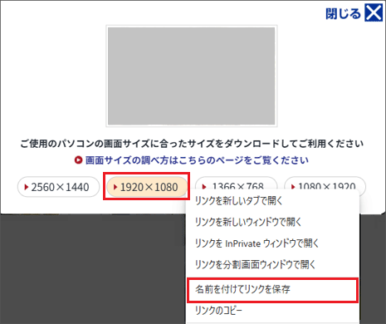Open the 画面サイズの調べ方 help page link
This screenshot has height=324, width=386.
point(192,160)
